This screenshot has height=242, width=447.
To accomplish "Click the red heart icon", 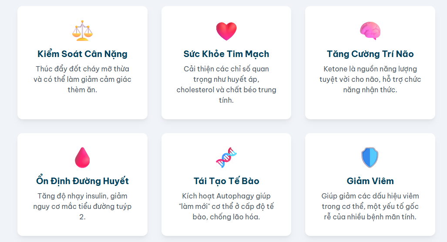I will pos(226,31).
